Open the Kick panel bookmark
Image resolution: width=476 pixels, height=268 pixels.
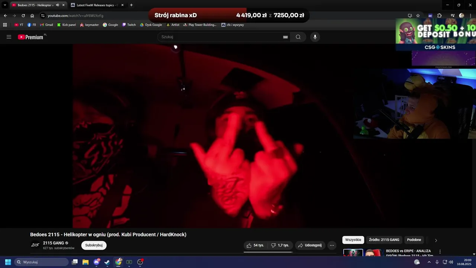[66, 25]
